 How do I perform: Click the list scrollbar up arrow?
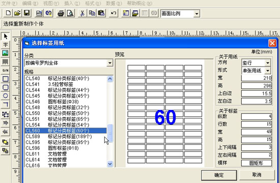coord(110,79)
